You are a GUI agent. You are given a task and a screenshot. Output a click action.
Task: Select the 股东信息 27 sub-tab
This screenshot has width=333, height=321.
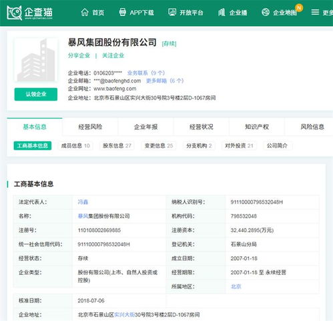pos(117,145)
